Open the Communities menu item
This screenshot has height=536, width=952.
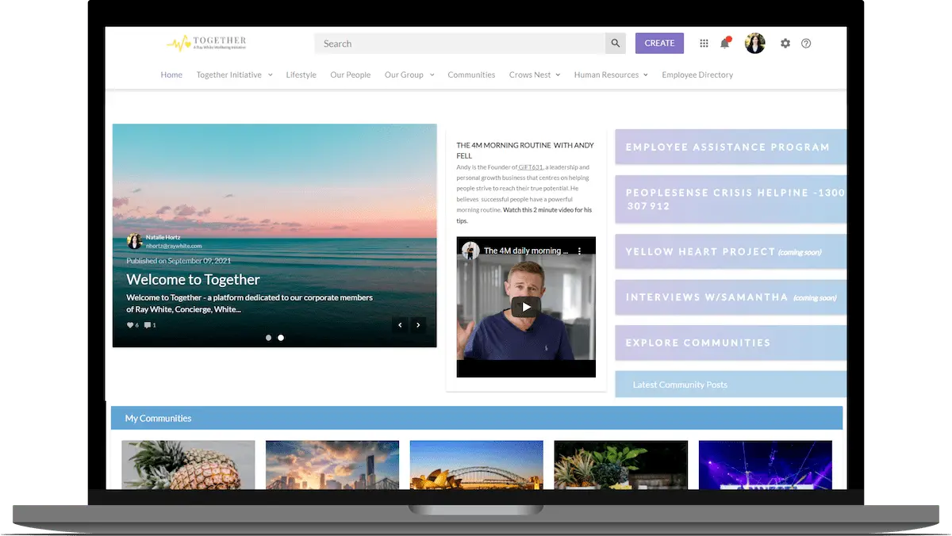click(471, 75)
